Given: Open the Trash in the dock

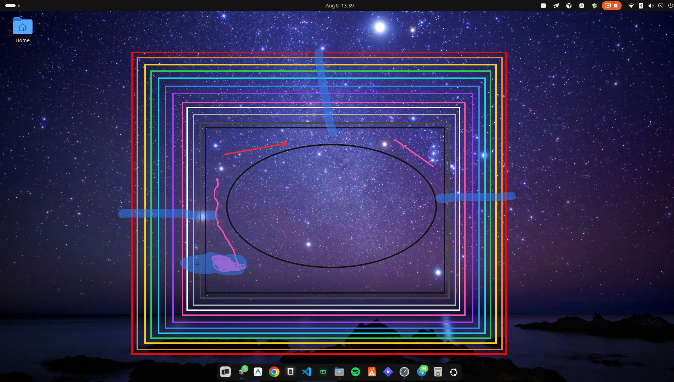Looking at the screenshot, I should pos(438,372).
